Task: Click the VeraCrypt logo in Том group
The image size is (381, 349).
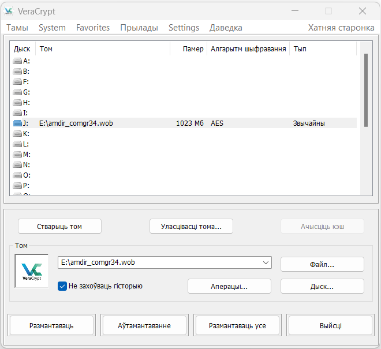Action: (x=32, y=271)
